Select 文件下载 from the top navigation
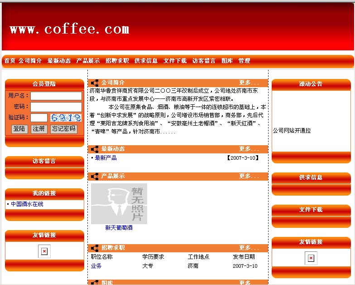Viewport: 355px width, 285px height. pos(175,61)
